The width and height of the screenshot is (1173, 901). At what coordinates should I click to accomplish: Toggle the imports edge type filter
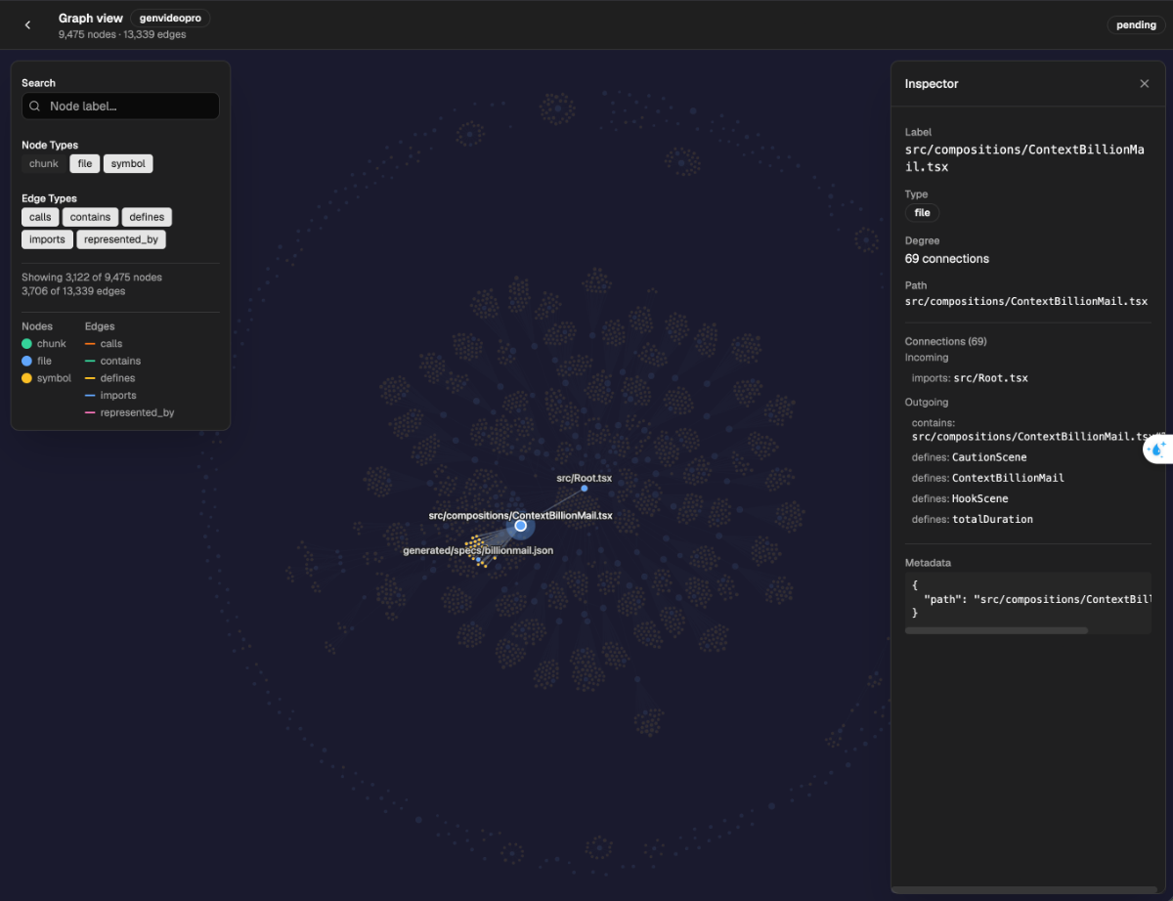tap(47, 239)
